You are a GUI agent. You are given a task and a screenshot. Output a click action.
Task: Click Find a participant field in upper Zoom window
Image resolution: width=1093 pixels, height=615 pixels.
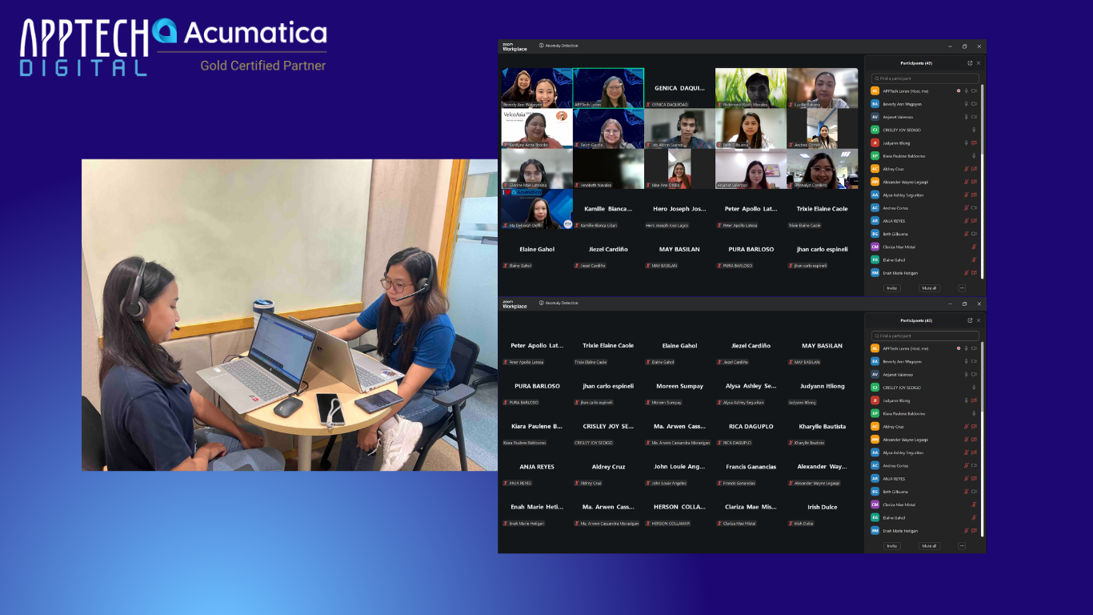pos(925,78)
